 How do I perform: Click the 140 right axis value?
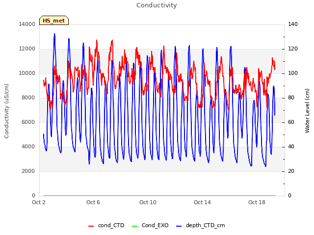[x=293, y=24]
